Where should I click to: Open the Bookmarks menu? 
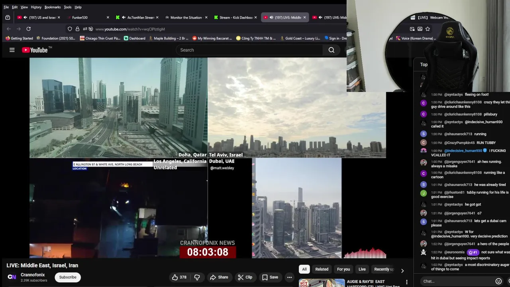click(53, 7)
